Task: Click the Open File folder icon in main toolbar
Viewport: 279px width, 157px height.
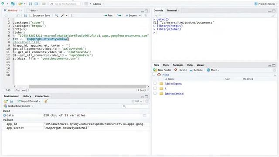Action: coord(20,4)
